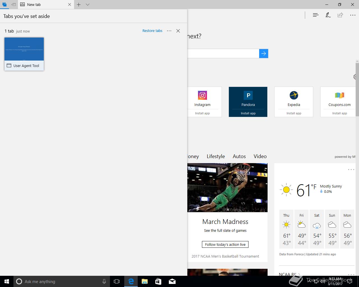Open more options for set-aside tabs

(169, 31)
